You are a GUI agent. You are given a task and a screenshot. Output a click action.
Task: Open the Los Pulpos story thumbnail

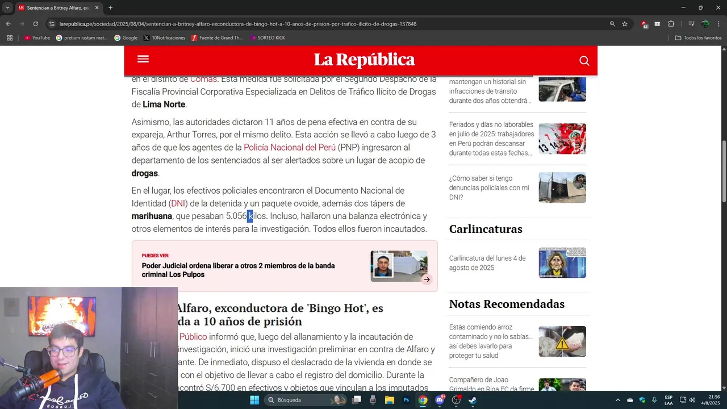(399, 266)
